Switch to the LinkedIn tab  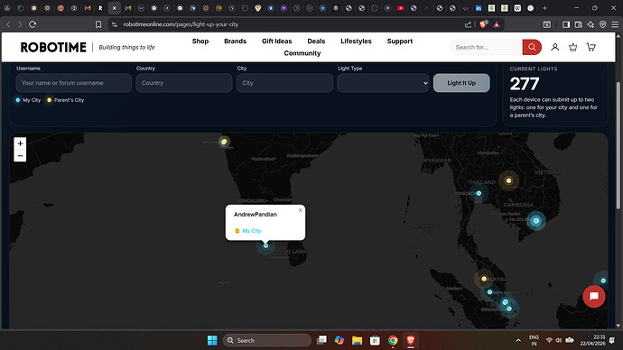(479, 8)
